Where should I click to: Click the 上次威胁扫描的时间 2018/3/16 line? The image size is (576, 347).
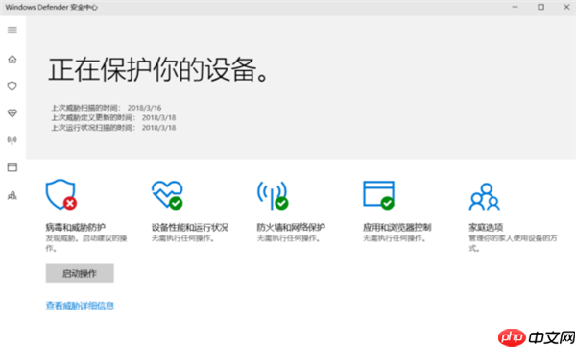coord(107,108)
